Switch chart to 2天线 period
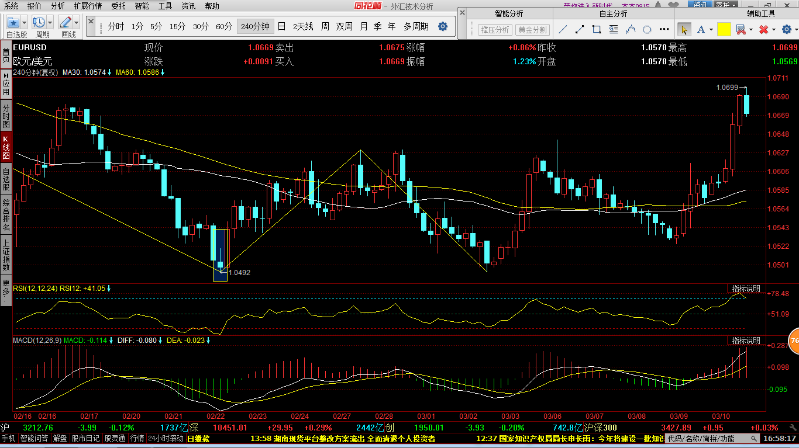The height and width of the screenshot is (448, 799). (303, 26)
